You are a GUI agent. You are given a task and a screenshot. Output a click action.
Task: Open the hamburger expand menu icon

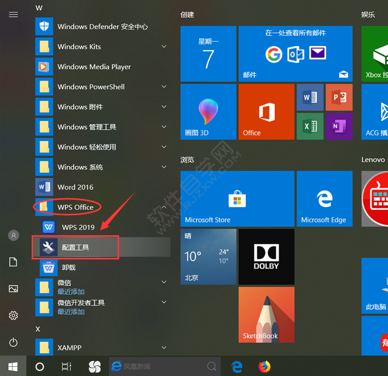coord(13,15)
